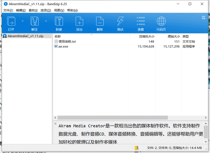Select the ae.exe file row

[x=130, y=47]
